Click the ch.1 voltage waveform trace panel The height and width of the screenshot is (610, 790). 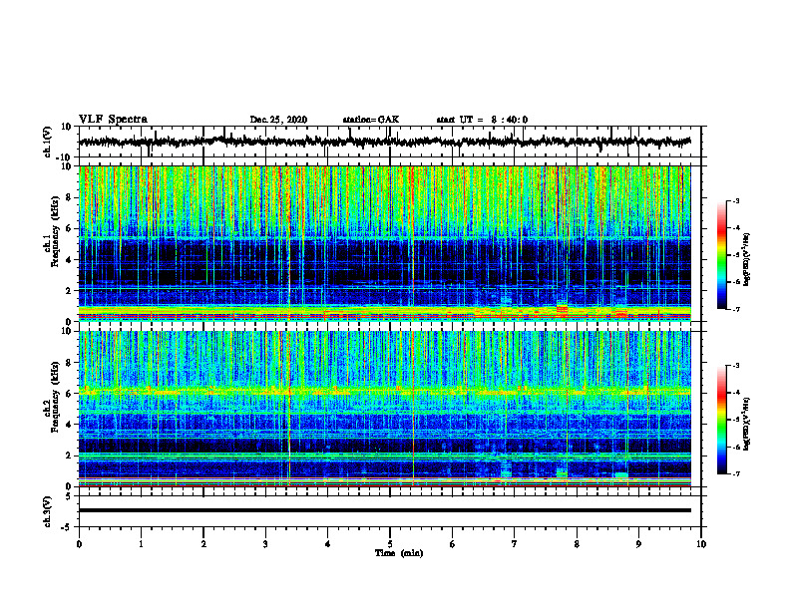390,142
